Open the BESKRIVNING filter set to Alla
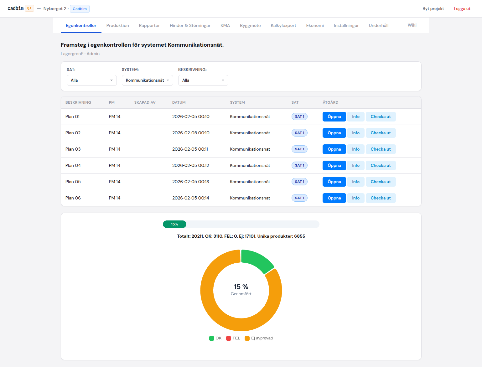This screenshot has height=367, width=482. [x=203, y=80]
